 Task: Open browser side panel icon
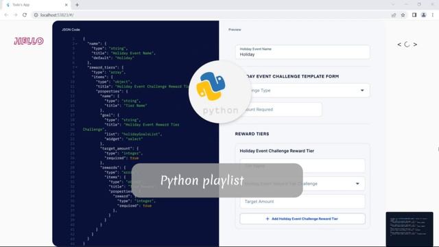click(x=414, y=15)
